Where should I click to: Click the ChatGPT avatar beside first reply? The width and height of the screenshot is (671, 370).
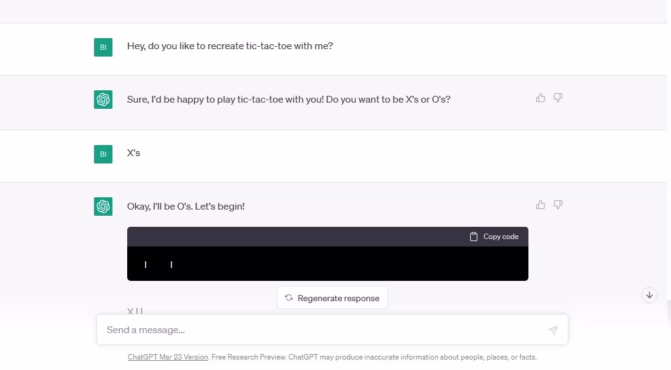(x=103, y=100)
